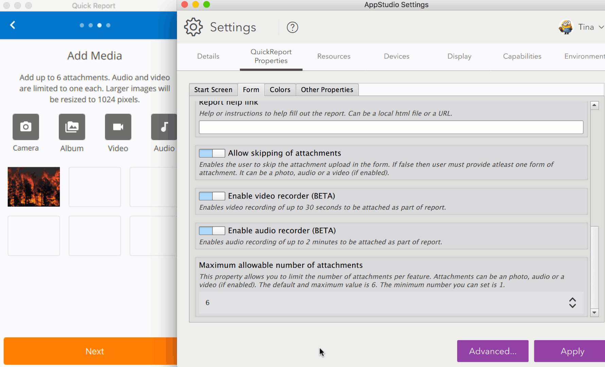Click the first page indicator dot
The height and width of the screenshot is (367, 605).
82,25
